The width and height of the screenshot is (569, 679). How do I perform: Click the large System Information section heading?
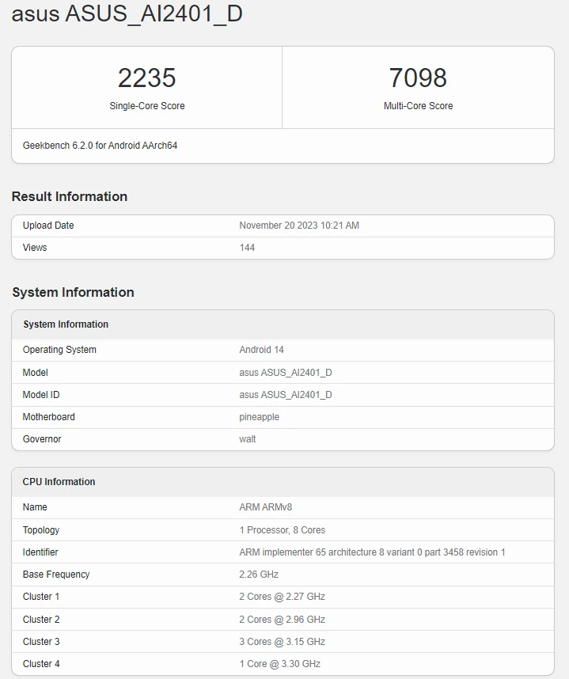point(73,292)
